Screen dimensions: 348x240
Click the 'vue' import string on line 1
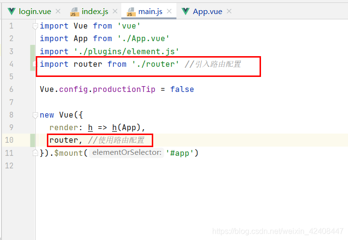click(129, 26)
